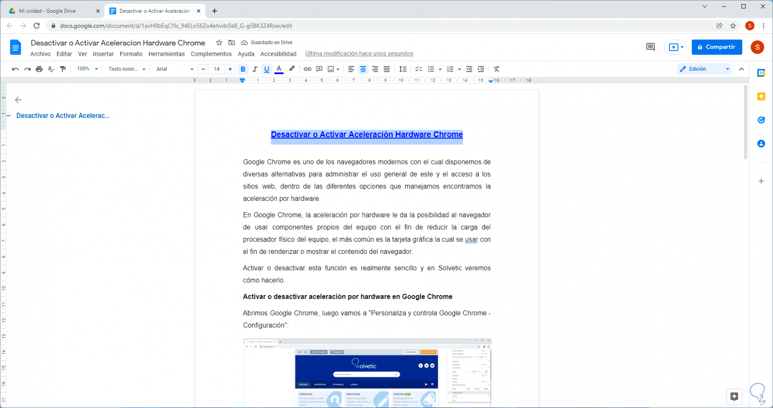The image size is (773, 408).
Task: Open a new Chrome tab
Action: [x=215, y=11]
